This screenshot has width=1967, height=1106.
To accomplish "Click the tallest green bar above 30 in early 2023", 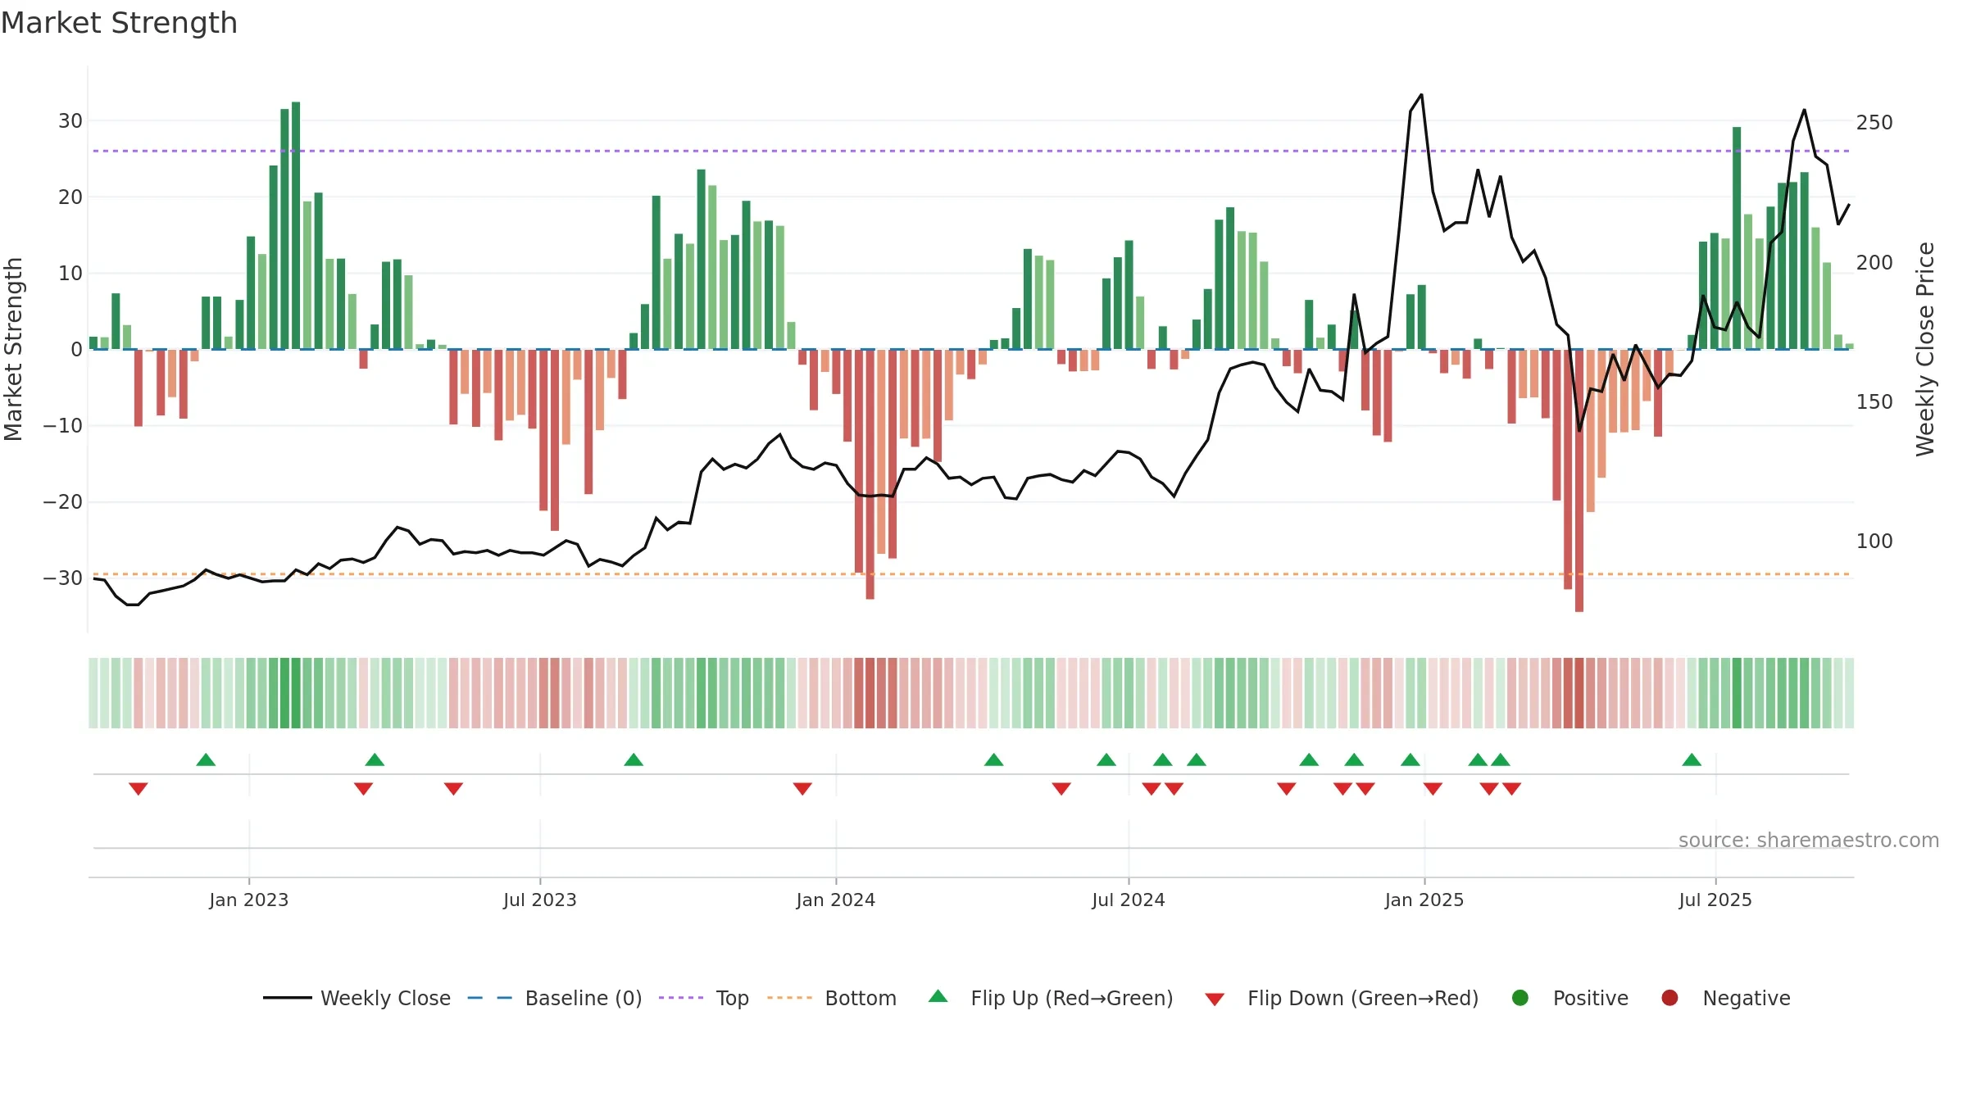I will coord(296,225).
